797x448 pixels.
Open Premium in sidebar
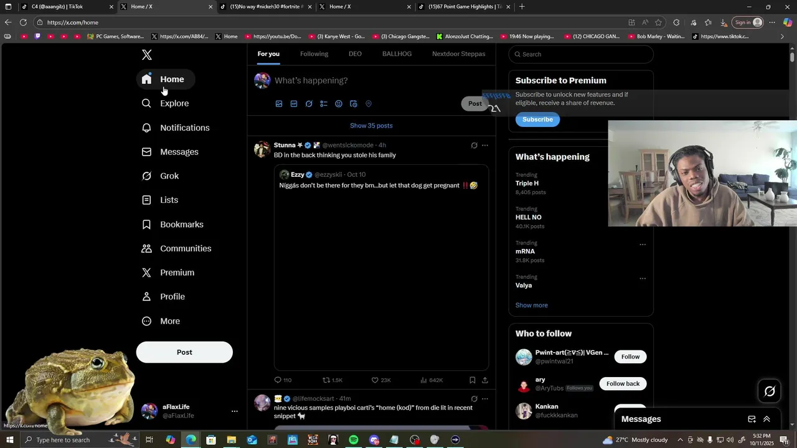click(168, 273)
